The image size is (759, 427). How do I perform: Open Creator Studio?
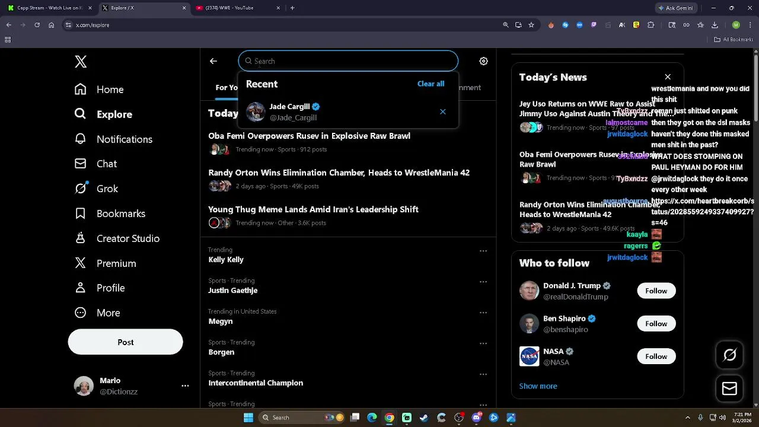point(117,238)
